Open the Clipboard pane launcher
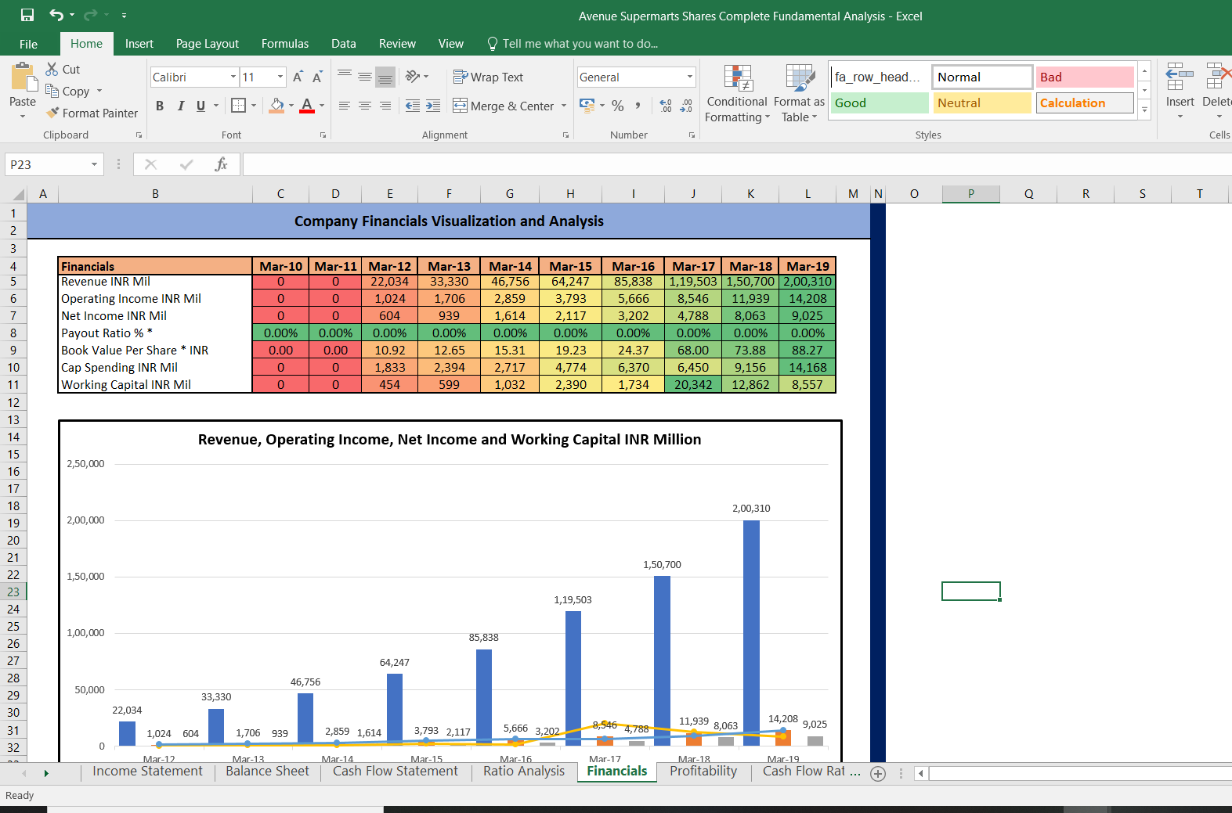This screenshot has height=813, width=1232. pyautogui.click(x=139, y=135)
